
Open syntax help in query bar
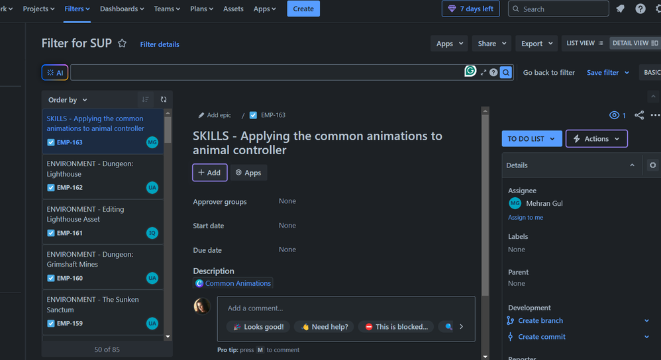coord(493,72)
